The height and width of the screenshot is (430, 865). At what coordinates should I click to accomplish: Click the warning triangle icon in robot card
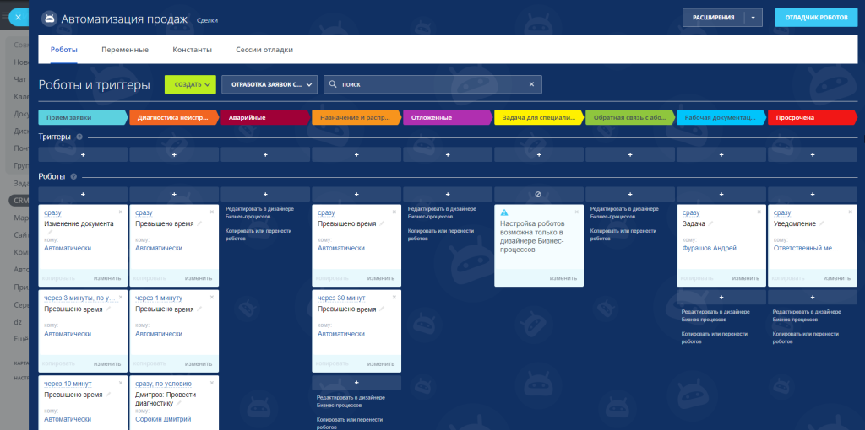click(x=504, y=212)
